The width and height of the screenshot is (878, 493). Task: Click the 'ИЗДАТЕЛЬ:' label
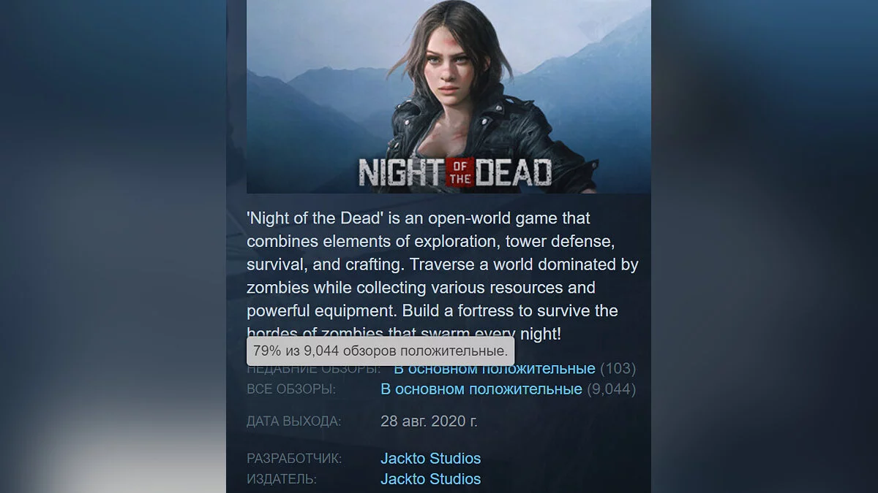[x=282, y=480]
